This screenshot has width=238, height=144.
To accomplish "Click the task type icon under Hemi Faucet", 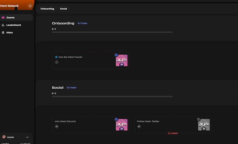I will (x=57, y=62).
